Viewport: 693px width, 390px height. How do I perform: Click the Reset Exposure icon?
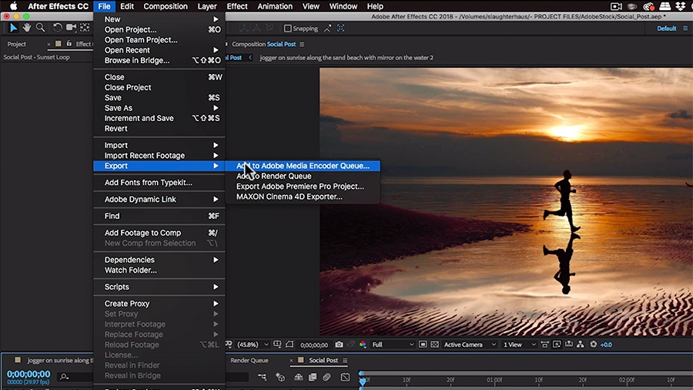(593, 345)
